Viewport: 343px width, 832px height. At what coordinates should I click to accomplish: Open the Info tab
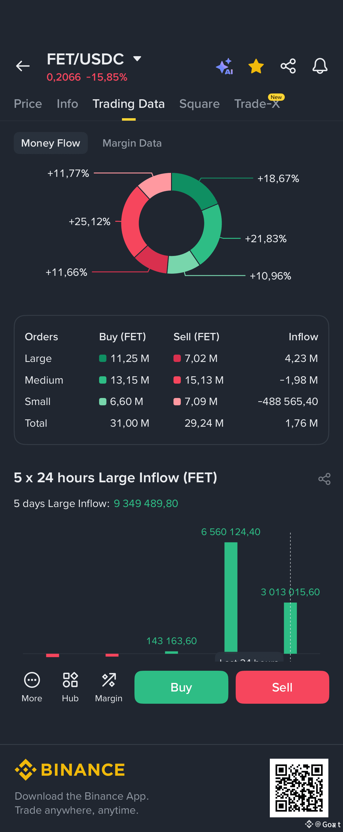coord(67,104)
